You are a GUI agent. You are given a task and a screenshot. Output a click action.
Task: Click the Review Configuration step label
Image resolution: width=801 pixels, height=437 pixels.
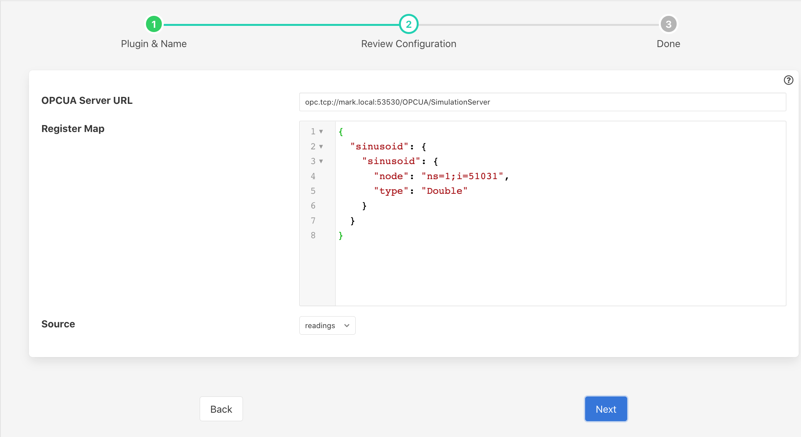click(409, 44)
